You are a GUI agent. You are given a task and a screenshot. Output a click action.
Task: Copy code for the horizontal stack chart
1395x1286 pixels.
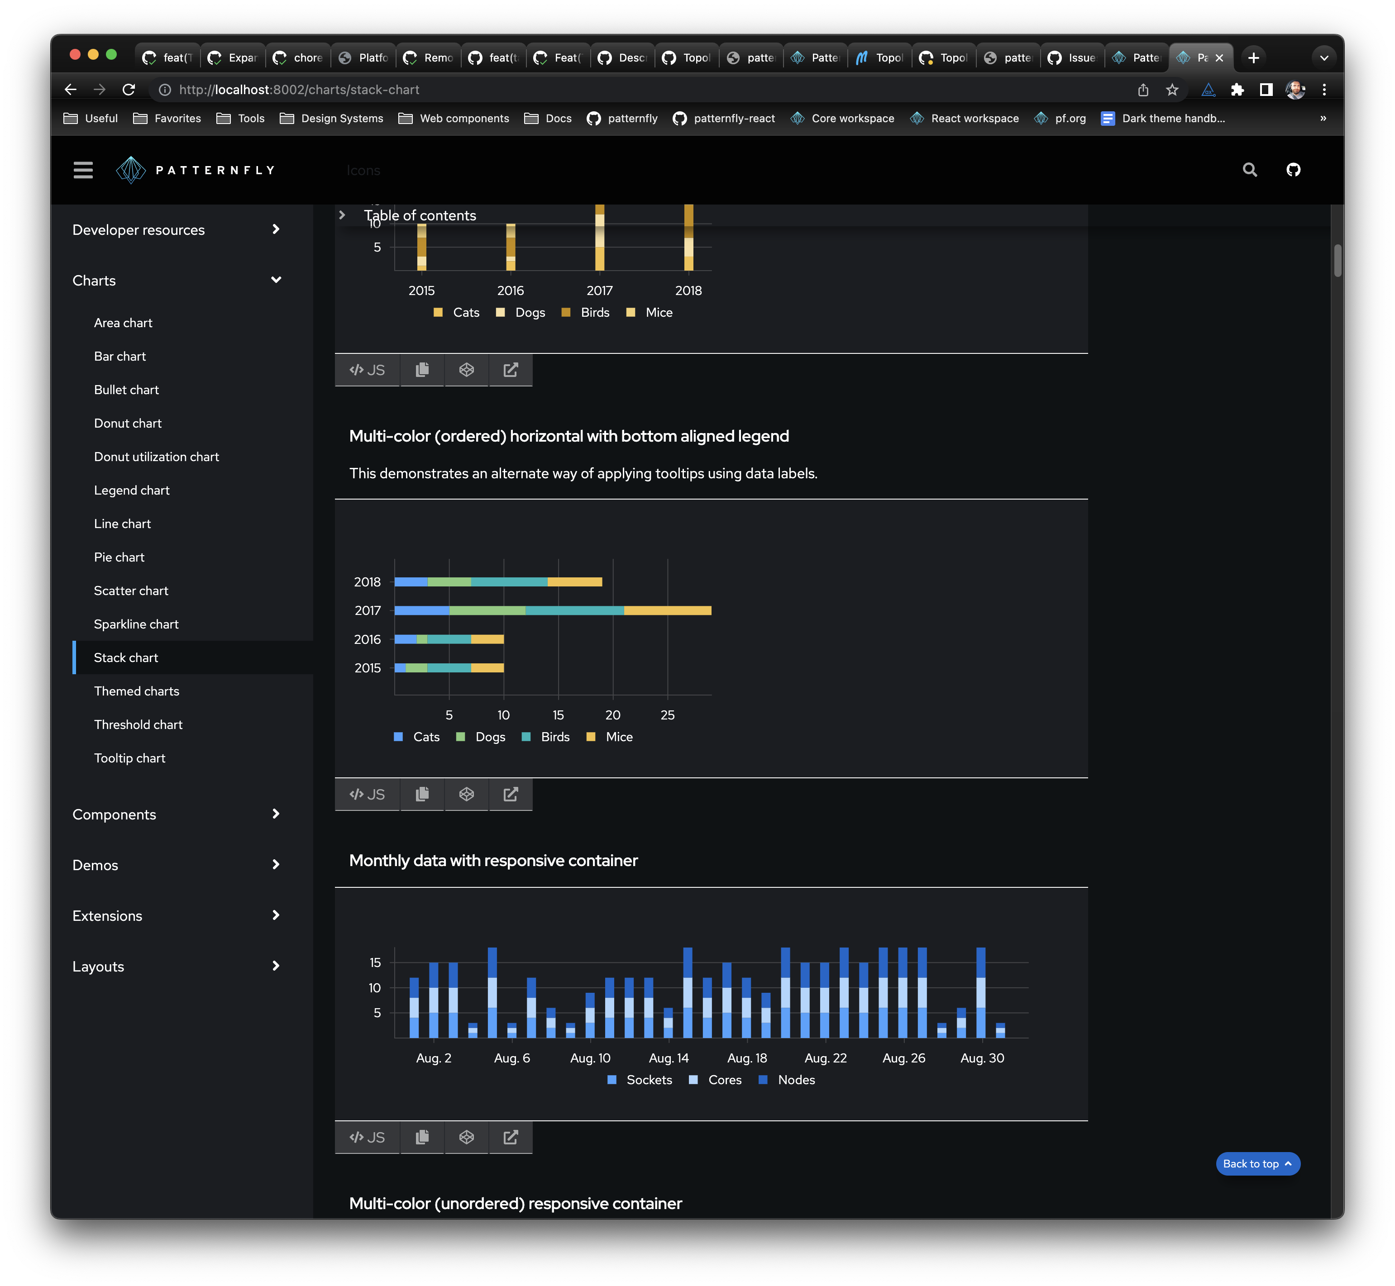[422, 794]
